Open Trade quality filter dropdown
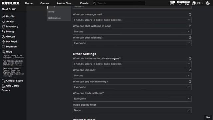Image resolution: width=213 pixels, height=120 pixels. click(132, 110)
